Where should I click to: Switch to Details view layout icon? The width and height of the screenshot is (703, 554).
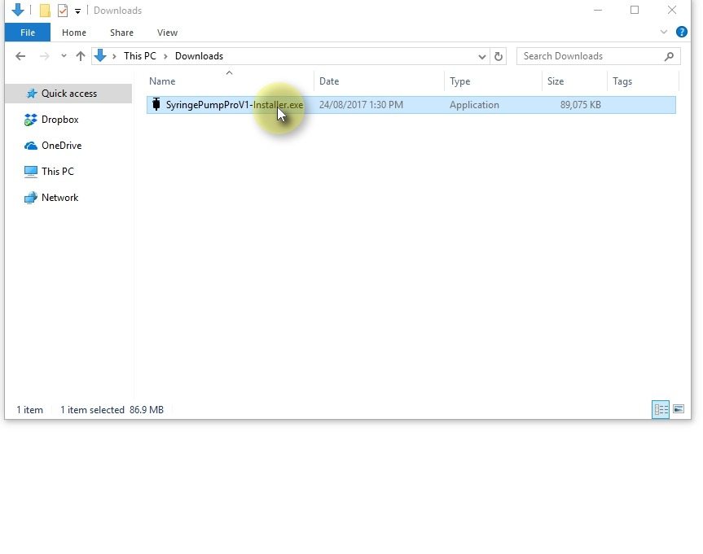click(661, 409)
